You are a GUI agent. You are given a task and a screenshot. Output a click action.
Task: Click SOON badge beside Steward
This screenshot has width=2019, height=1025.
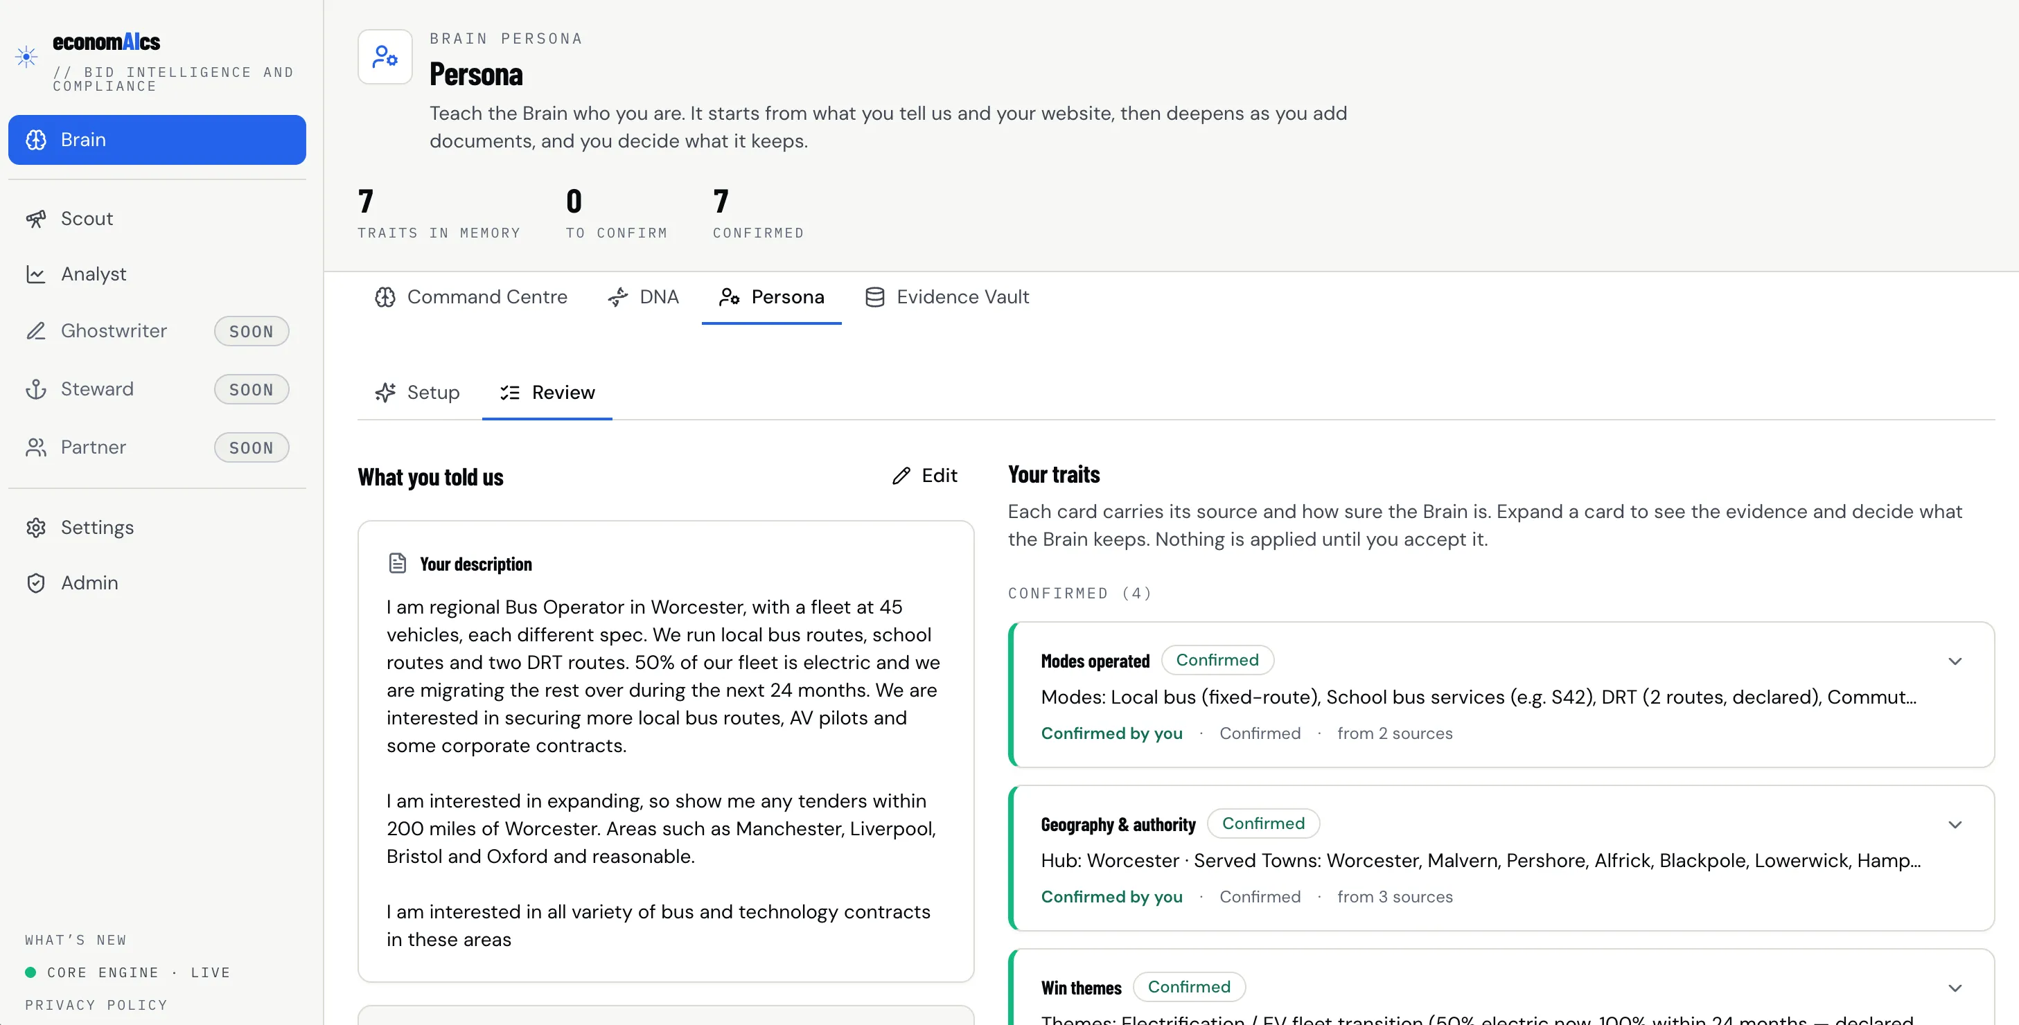coord(252,389)
